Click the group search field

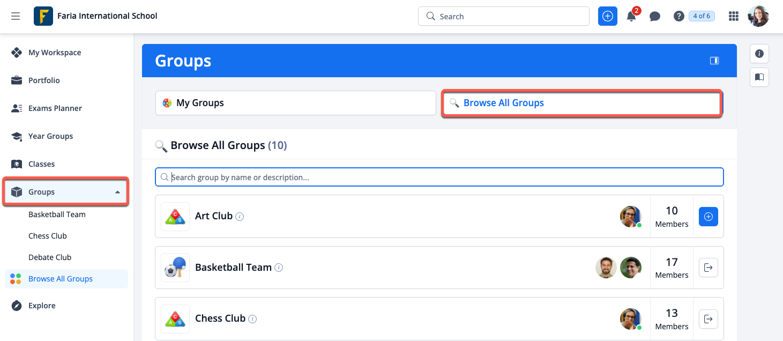point(439,177)
